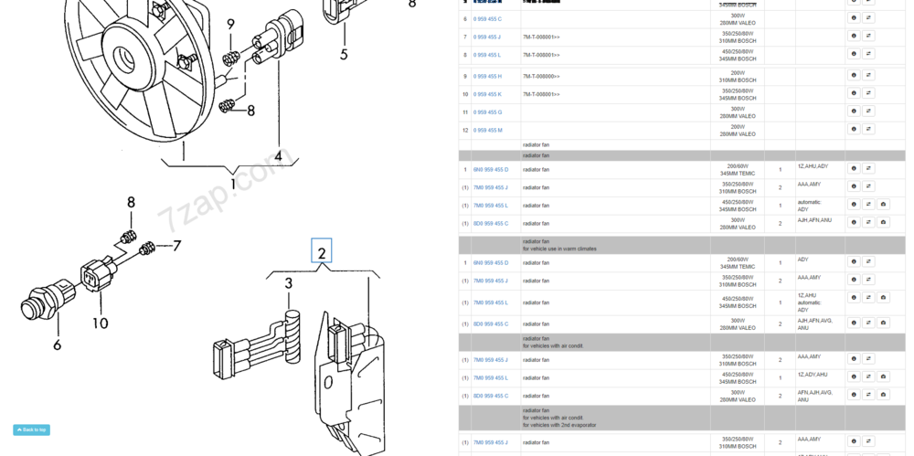Image resolution: width=914 pixels, height=456 pixels.
Task: Open part number link 0 959 455 L
Action: 487,55
